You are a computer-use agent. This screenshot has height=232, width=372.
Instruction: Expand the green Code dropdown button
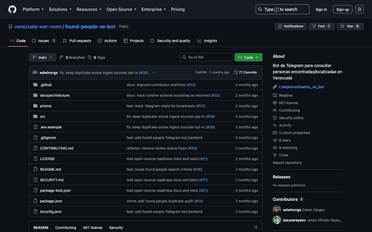coord(248,57)
